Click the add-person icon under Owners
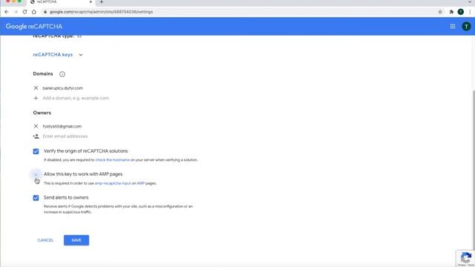 [x=36, y=136]
